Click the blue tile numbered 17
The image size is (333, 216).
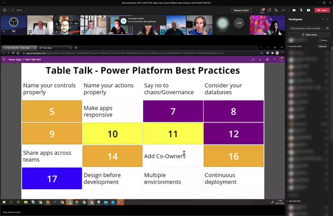(x=52, y=178)
